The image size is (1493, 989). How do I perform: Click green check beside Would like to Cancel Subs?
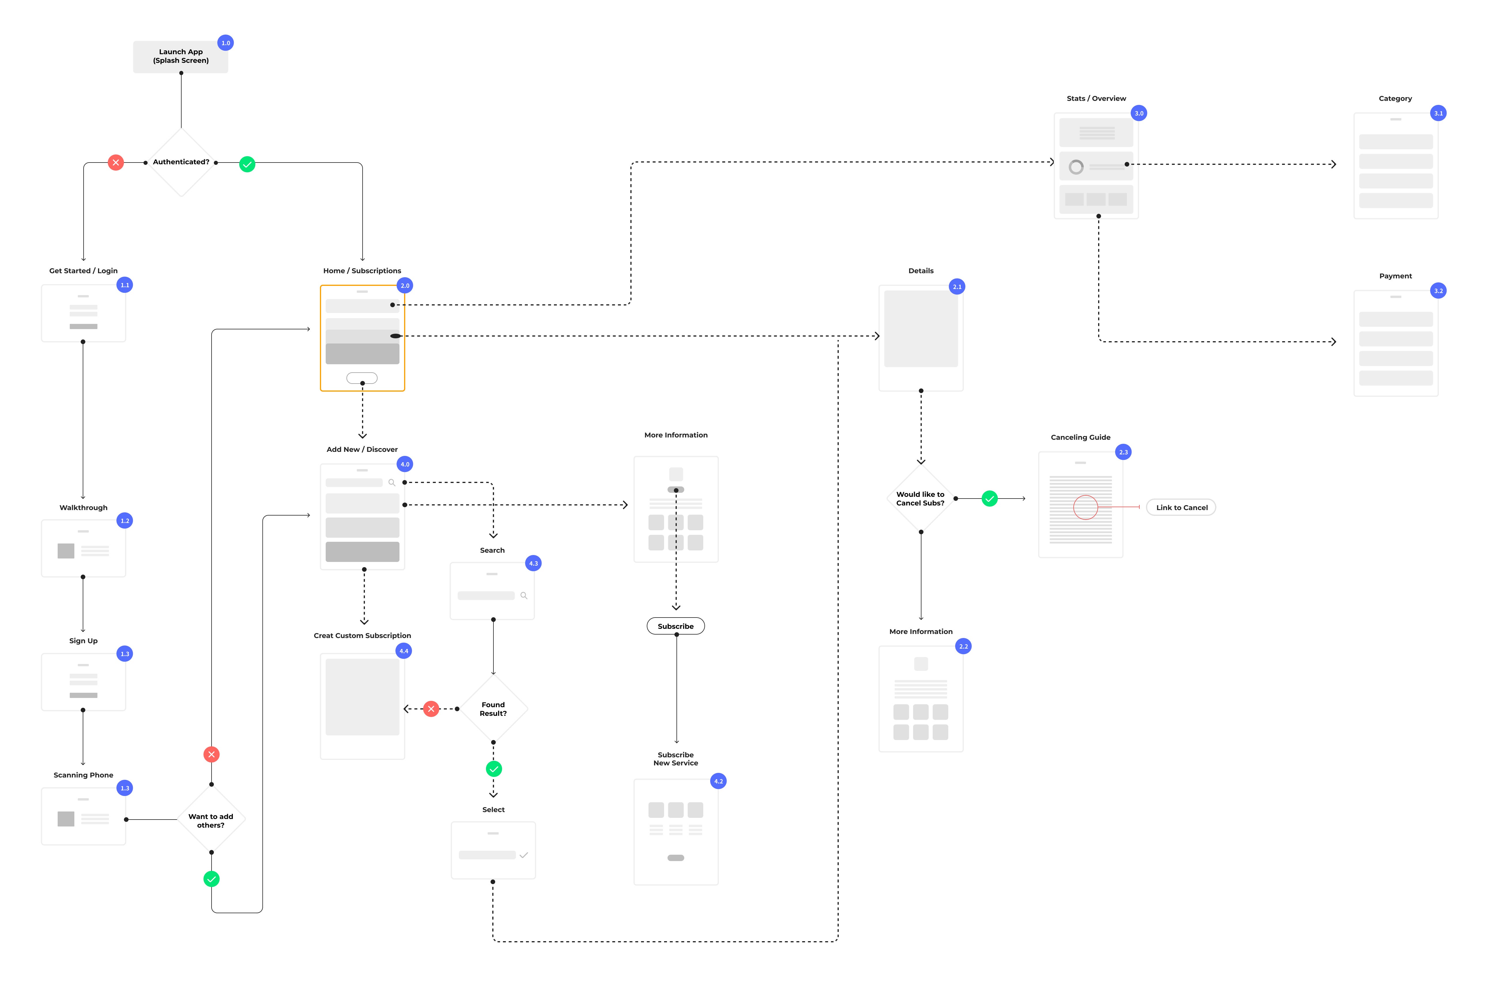click(990, 499)
